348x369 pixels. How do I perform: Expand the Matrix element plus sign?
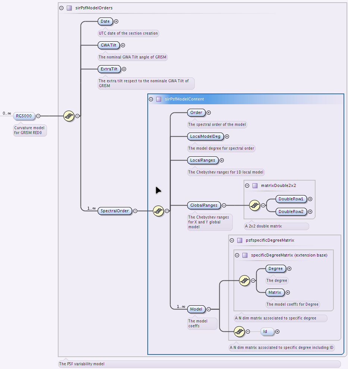pyautogui.click(x=288, y=293)
